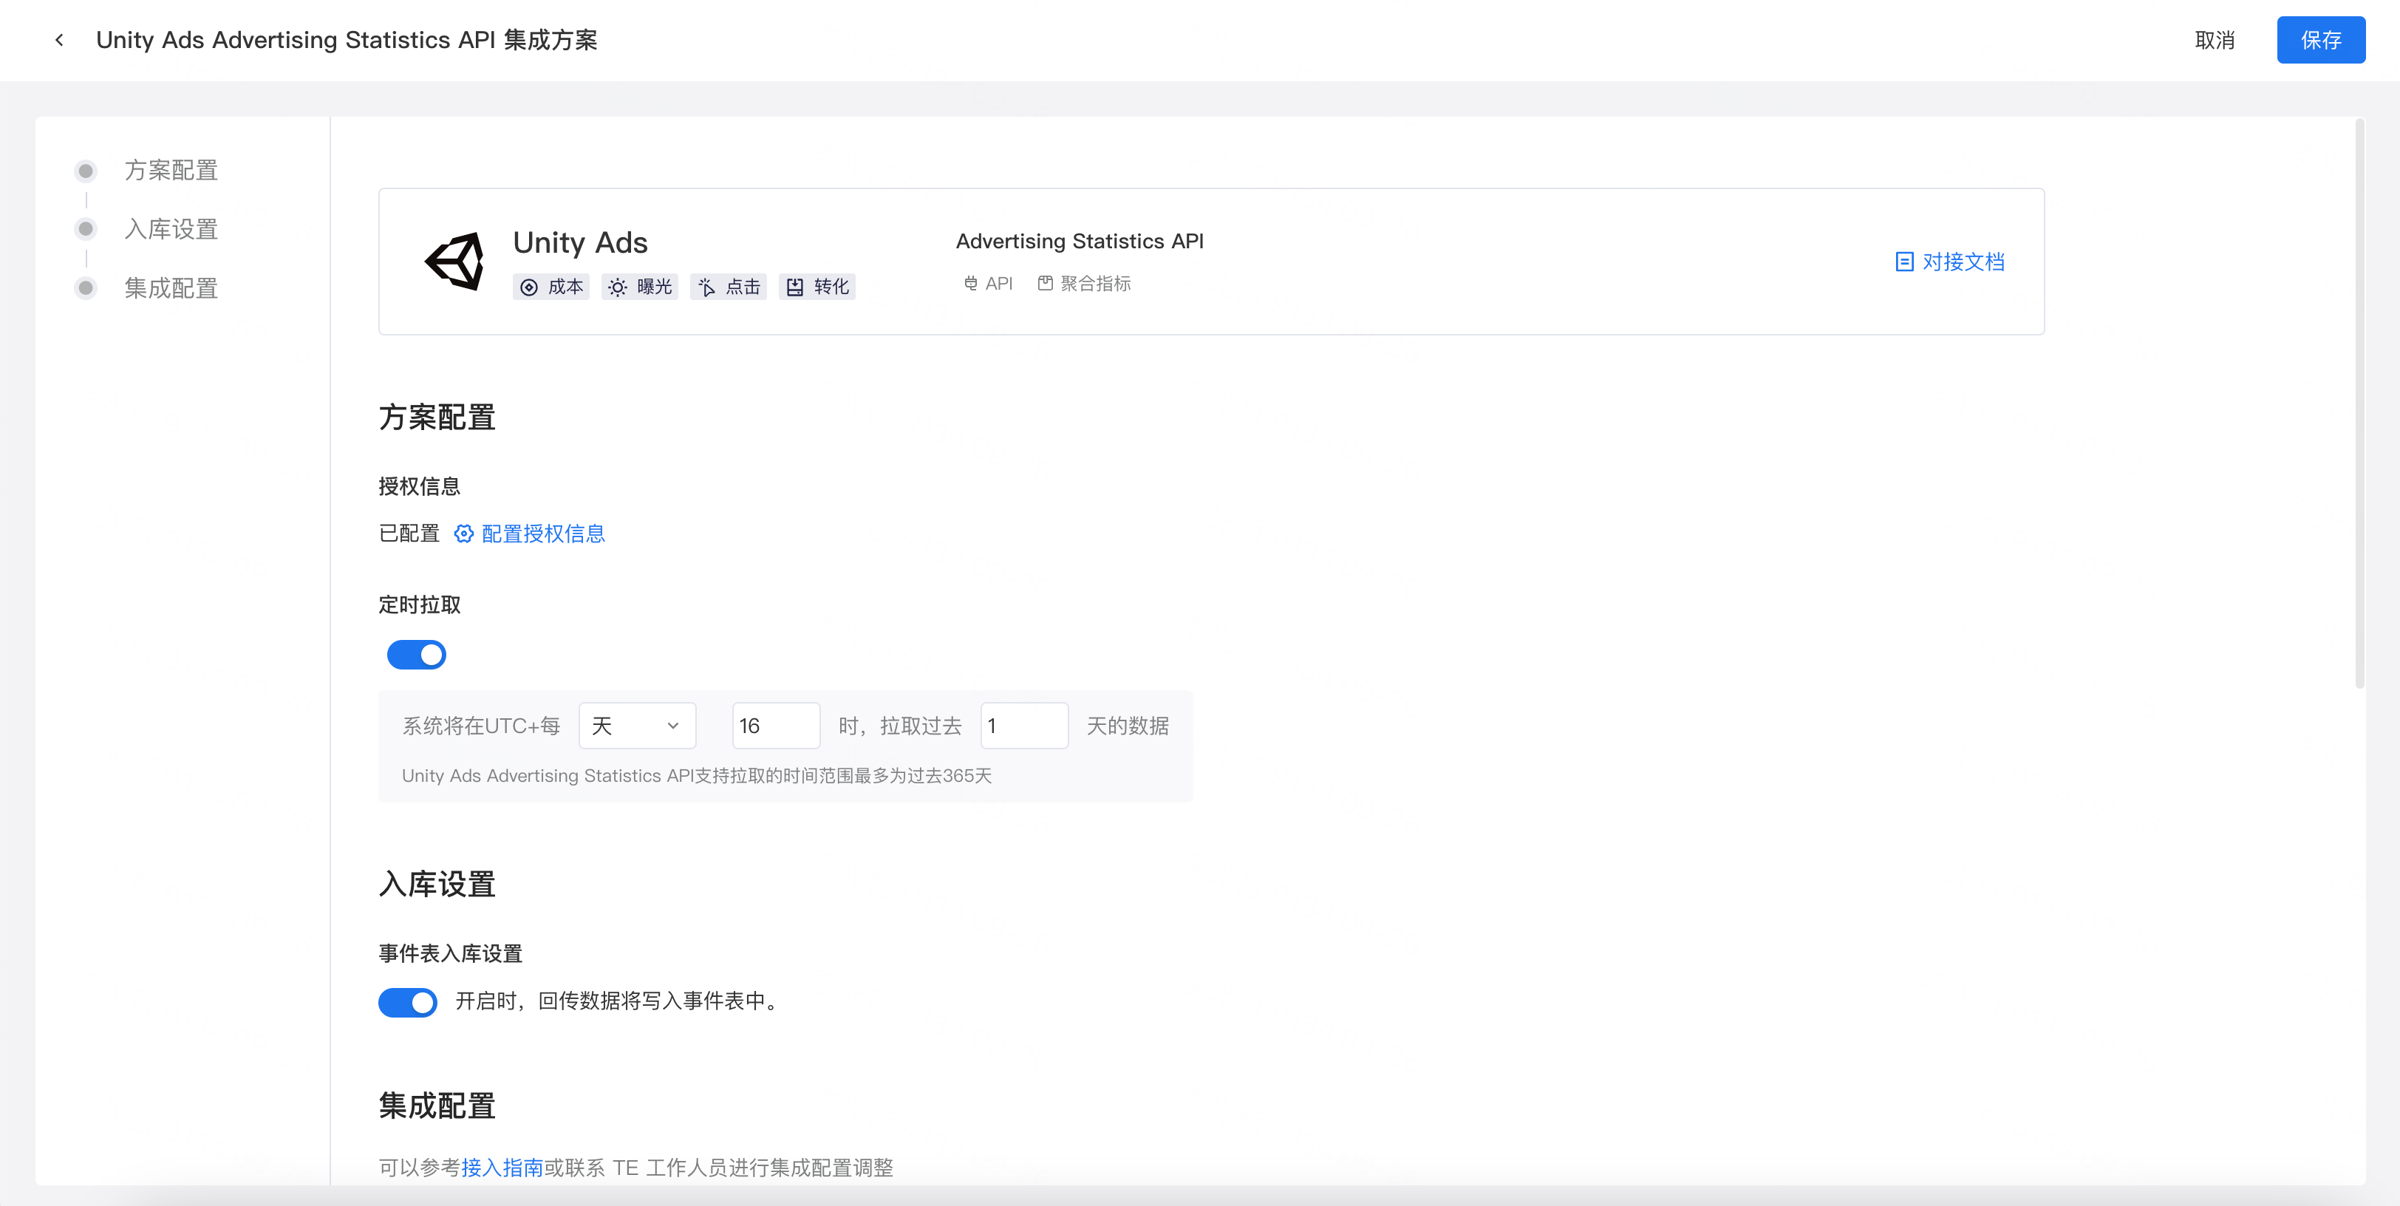Click the 曝光 sun icon
2400x1206 pixels.
tap(617, 286)
